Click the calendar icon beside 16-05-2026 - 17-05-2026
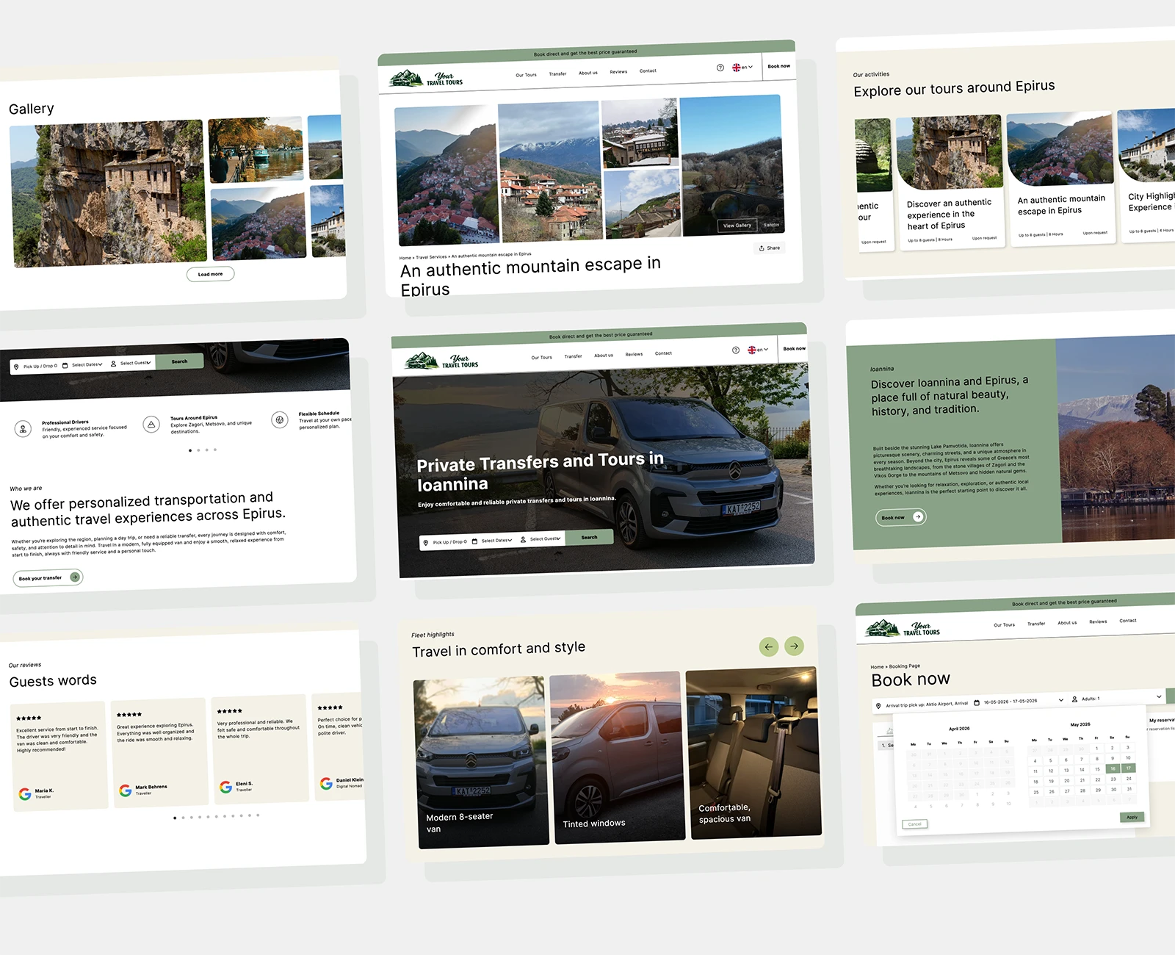 (977, 702)
